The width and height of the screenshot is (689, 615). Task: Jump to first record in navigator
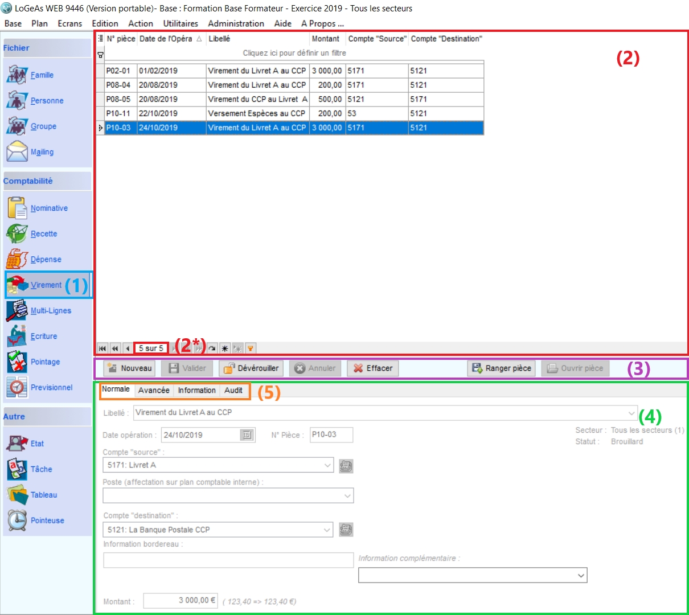[x=102, y=348]
